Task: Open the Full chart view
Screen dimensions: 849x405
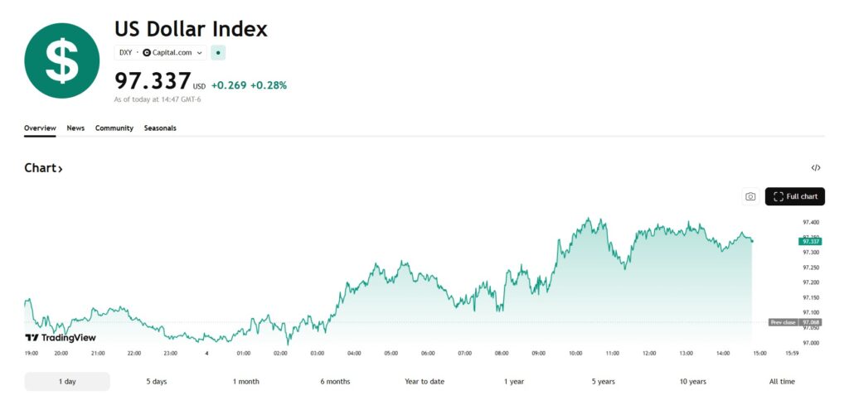Action: (795, 196)
